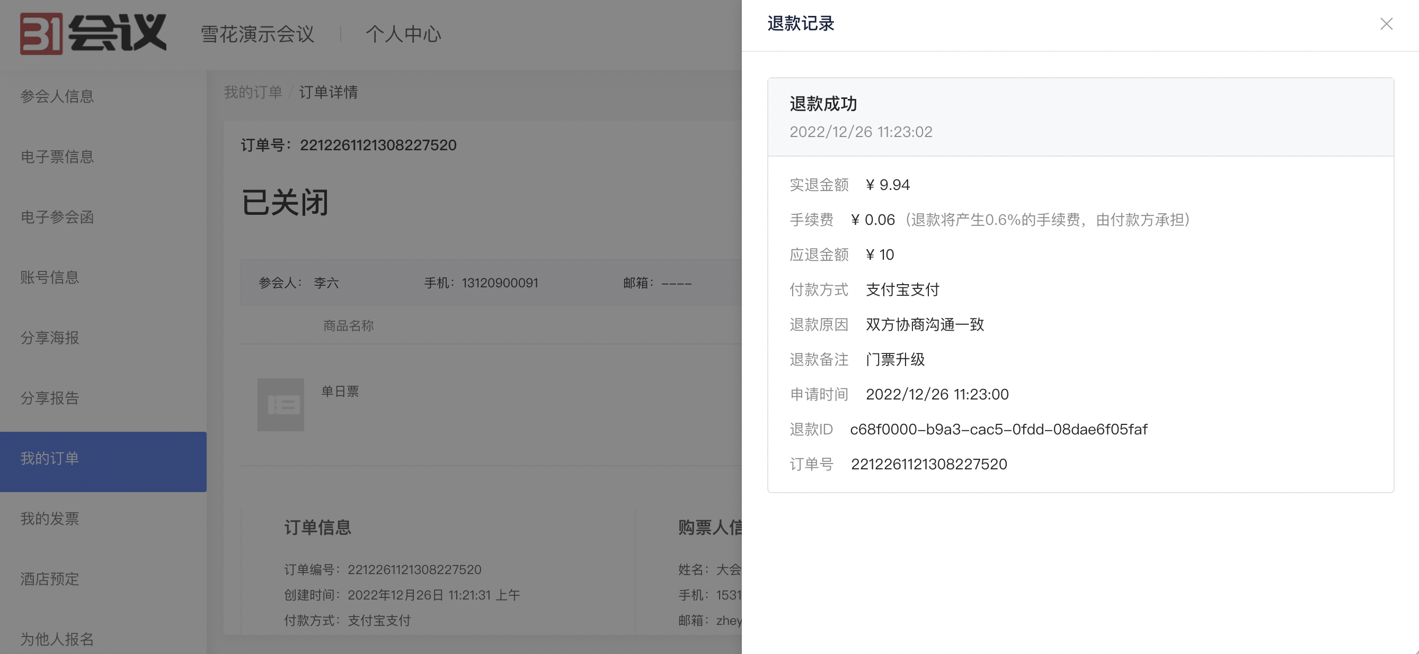Click the 单日票 product thumbnail image
The height and width of the screenshot is (654, 1419).
point(280,404)
